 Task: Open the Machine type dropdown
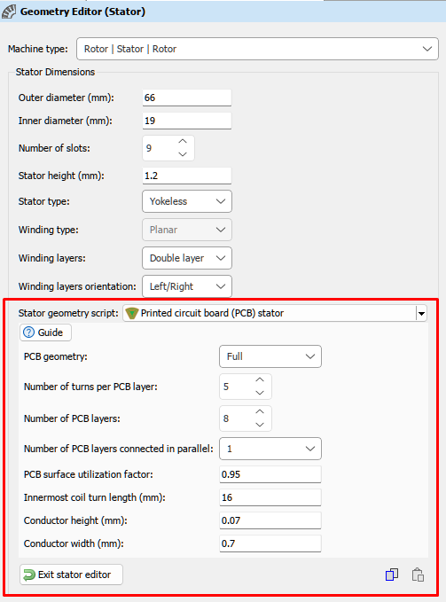point(257,49)
